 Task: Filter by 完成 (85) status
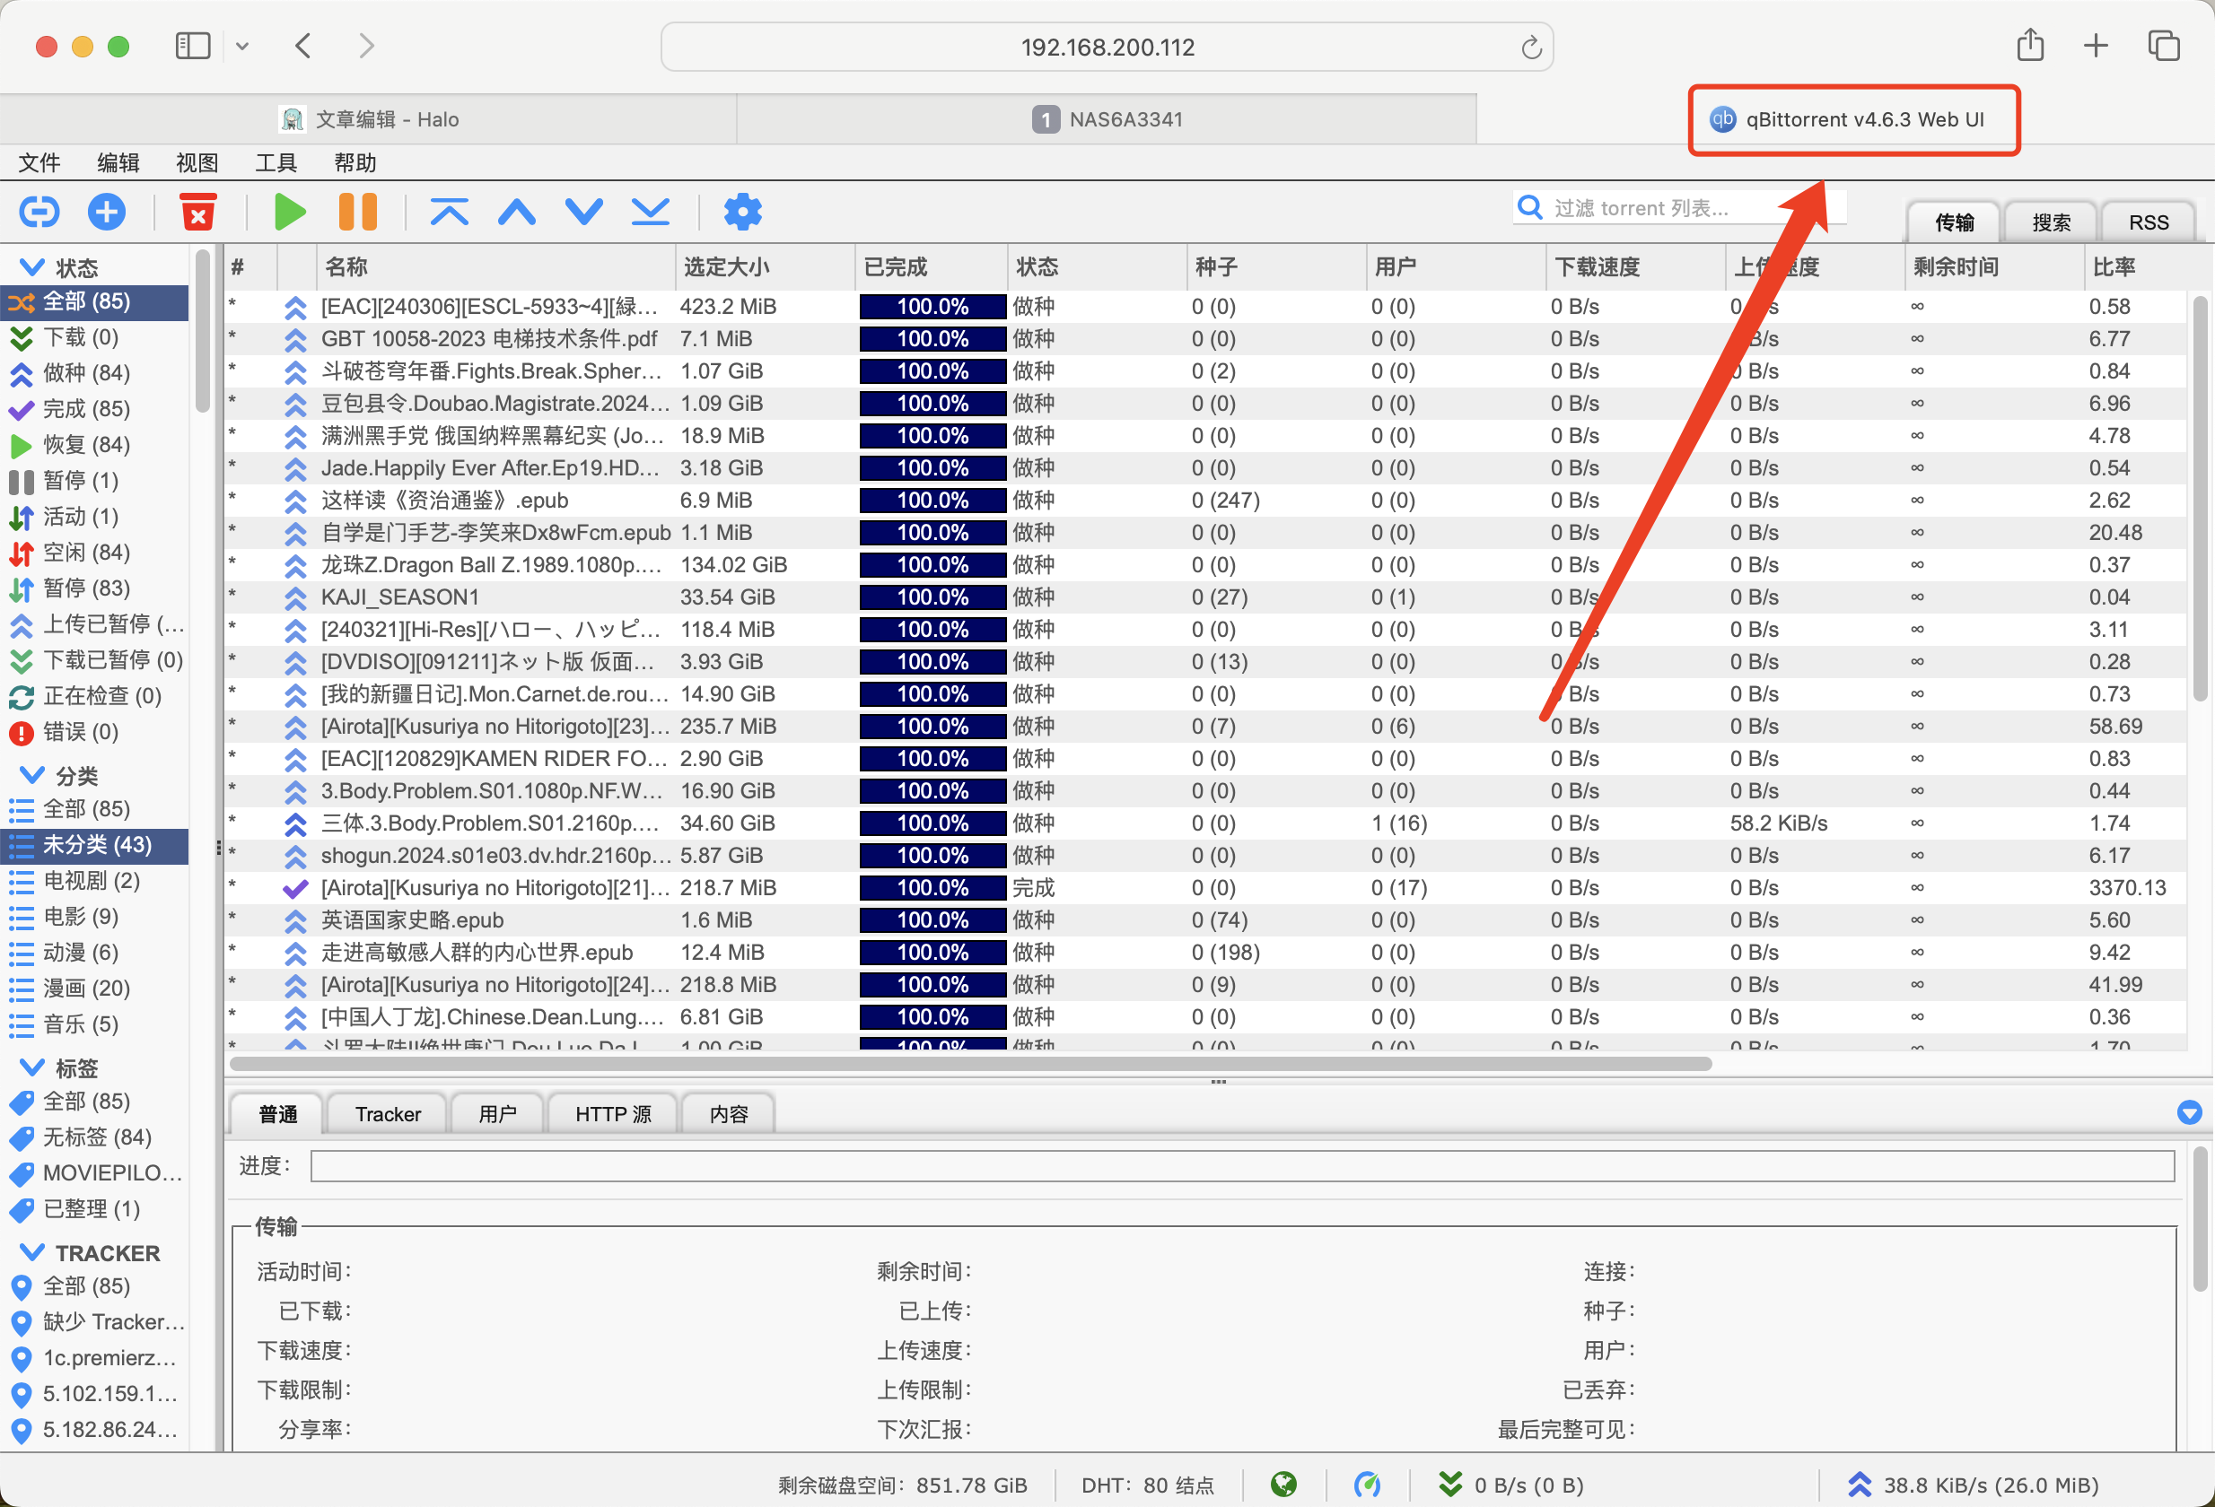94,409
